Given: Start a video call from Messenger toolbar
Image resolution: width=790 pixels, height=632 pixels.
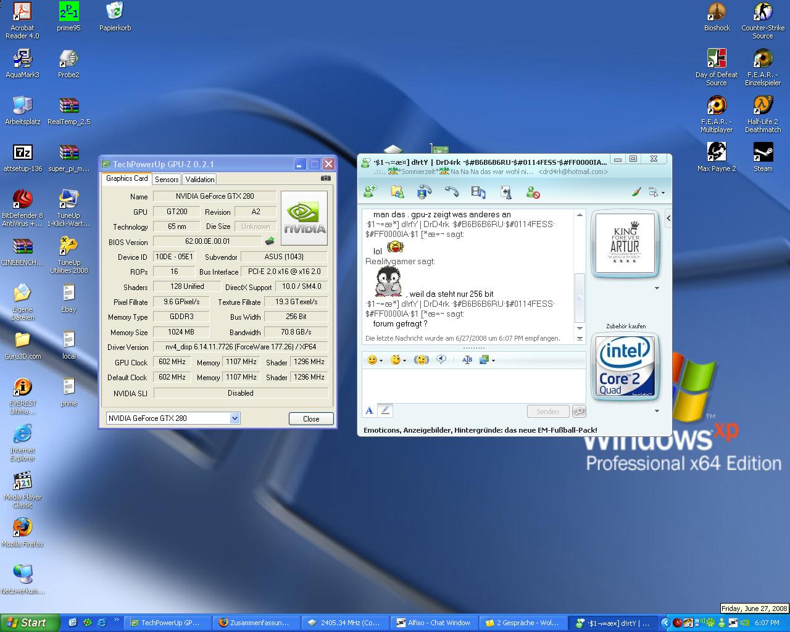Looking at the screenshot, I should [425, 192].
